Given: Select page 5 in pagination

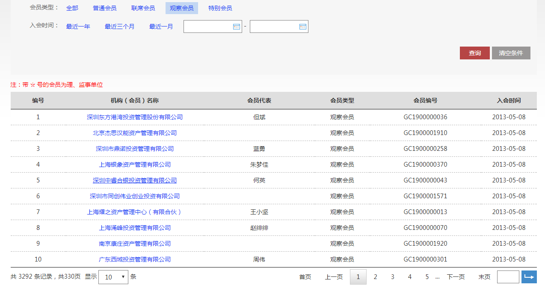Looking at the screenshot, I should click(427, 277).
